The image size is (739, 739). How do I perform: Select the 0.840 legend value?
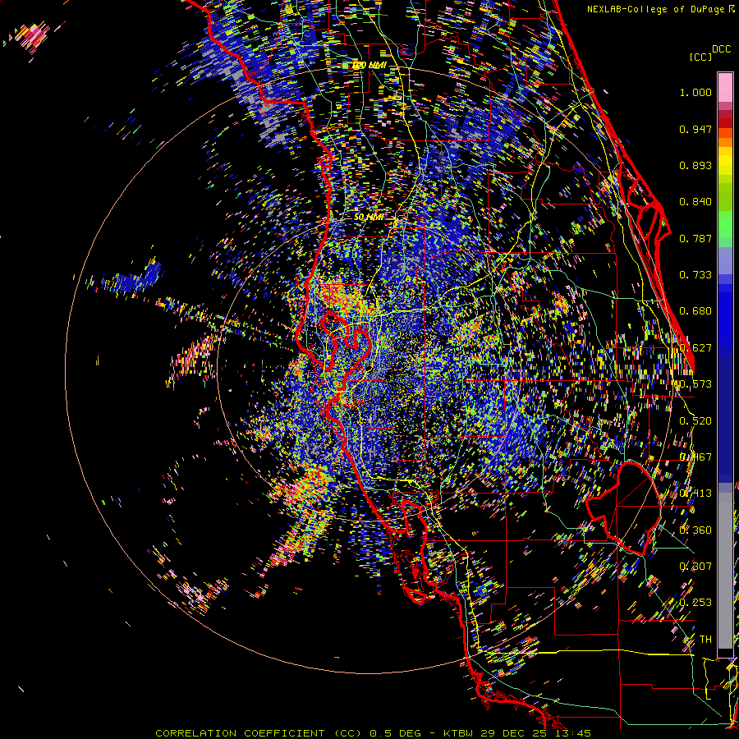point(695,202)
